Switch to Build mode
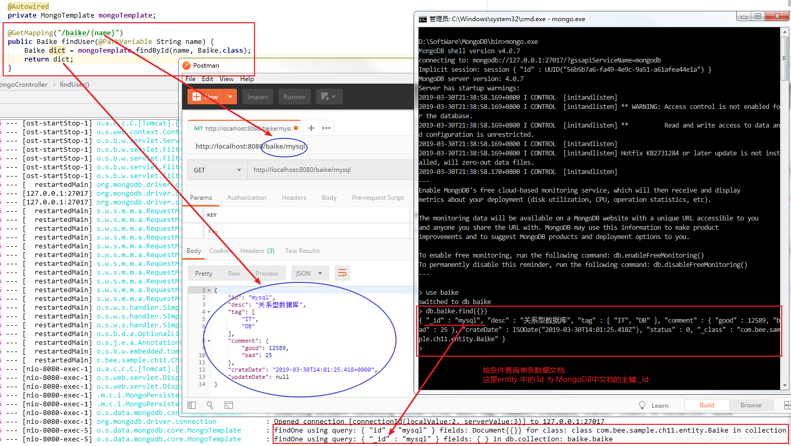The width and height of the screenshot is (791, 446). tap(707, 405)
